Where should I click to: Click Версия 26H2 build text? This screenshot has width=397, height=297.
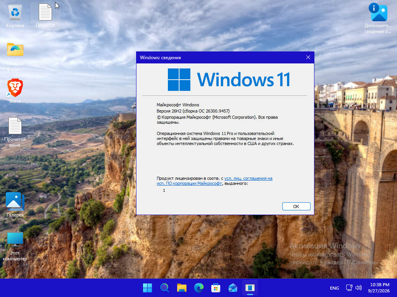coord(193,111)
